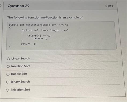
Task: Click the Question 29 heading
Action: pos(18,6)
